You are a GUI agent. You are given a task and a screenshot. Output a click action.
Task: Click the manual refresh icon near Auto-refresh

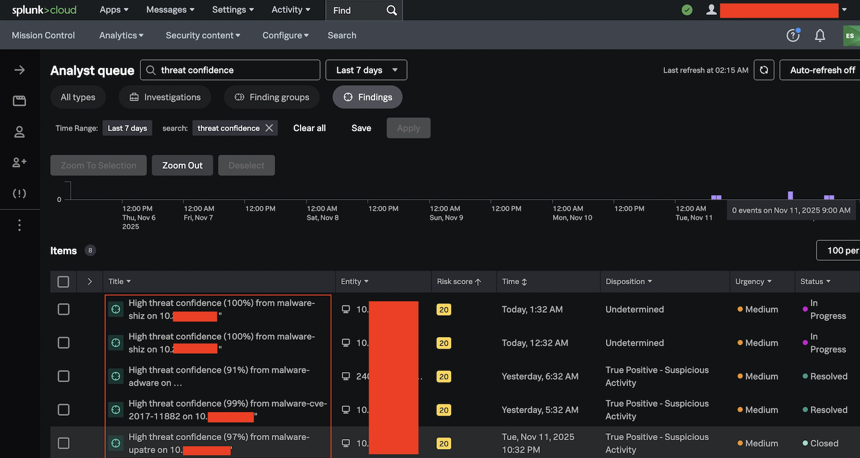click(x=764, y=70)
